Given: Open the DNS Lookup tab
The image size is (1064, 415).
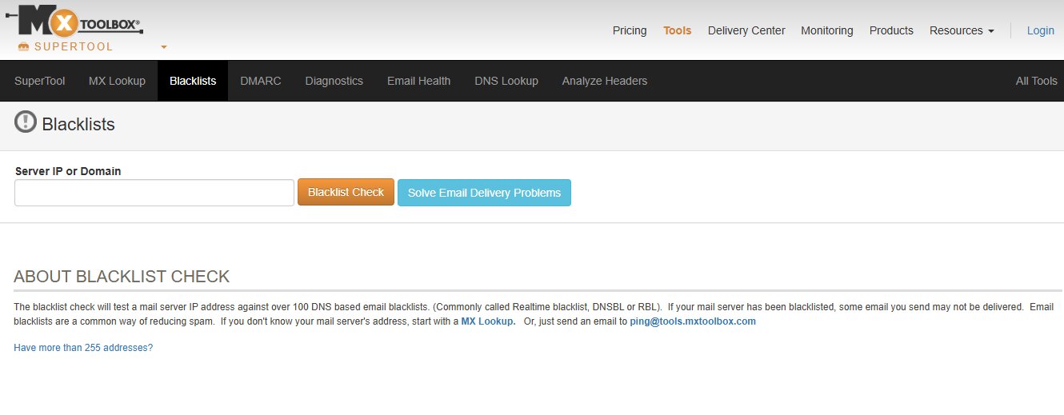Looking at the screenshot, I should point(506,81).
